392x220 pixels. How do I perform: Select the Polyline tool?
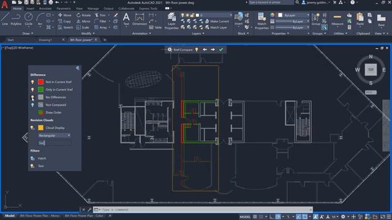click(x=16, y=19)
